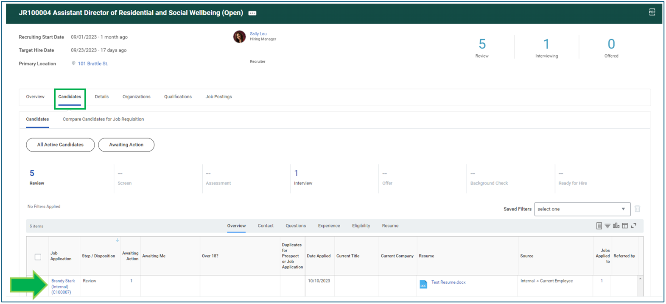
Task: Click the filter icon in the grid toolbar
Action: point(607,226)
